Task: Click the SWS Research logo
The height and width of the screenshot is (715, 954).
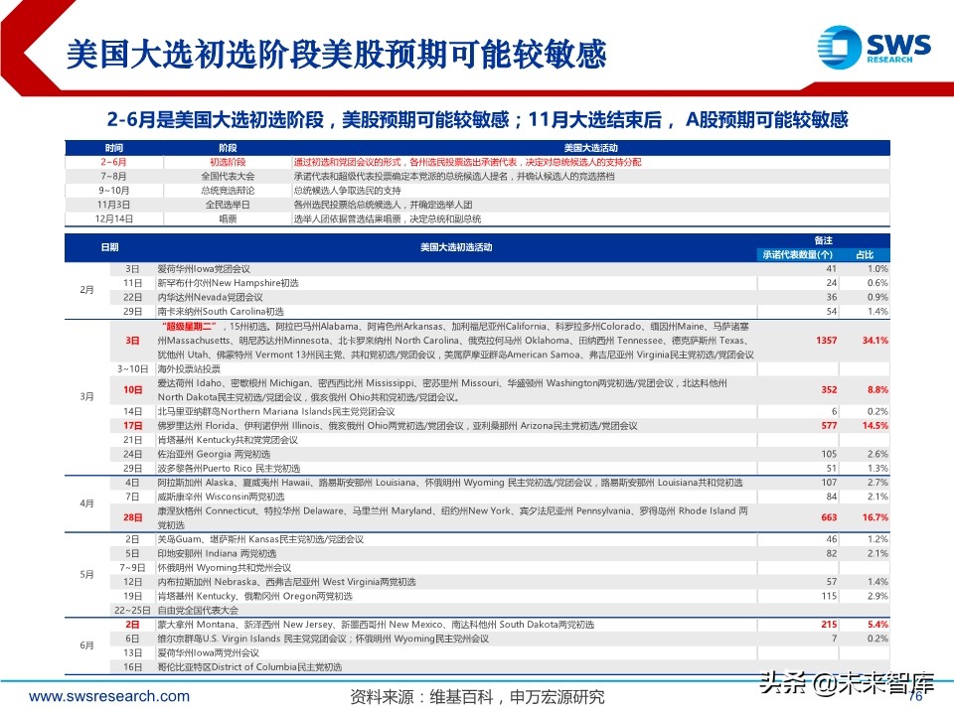Action: point(874,47)
